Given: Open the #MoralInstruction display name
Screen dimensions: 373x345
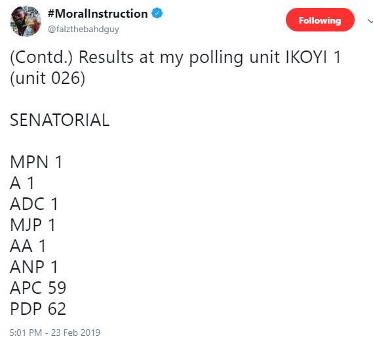Looking at the screenshot, I should (98, 14).
